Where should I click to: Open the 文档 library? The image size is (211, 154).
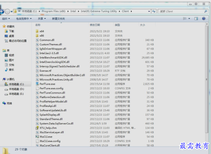coord(11,65)
